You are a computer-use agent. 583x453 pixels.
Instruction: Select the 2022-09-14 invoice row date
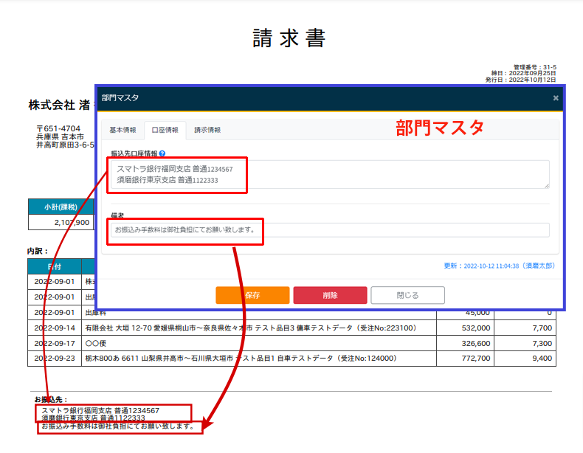coord(55,328)
